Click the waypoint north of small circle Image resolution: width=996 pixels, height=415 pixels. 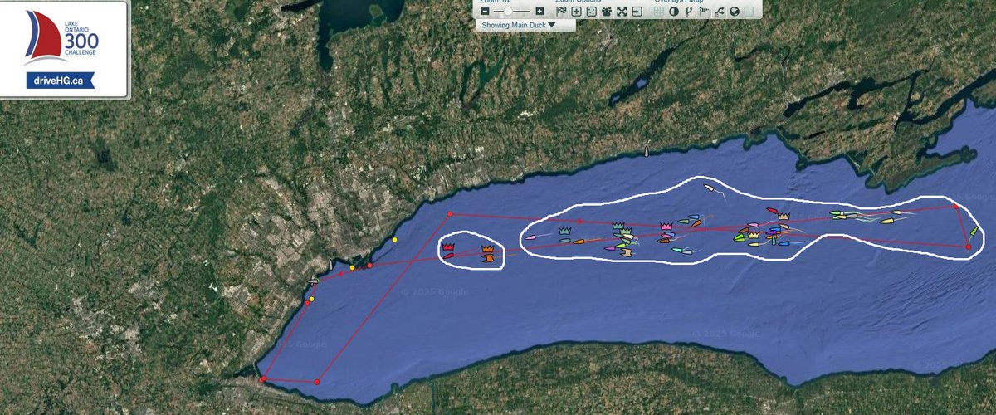[449, 215]
